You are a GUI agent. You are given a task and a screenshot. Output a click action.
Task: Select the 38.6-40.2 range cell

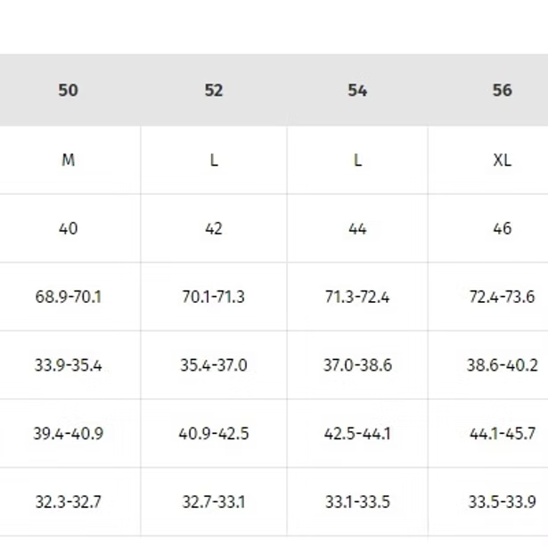(x=502, y=365)
